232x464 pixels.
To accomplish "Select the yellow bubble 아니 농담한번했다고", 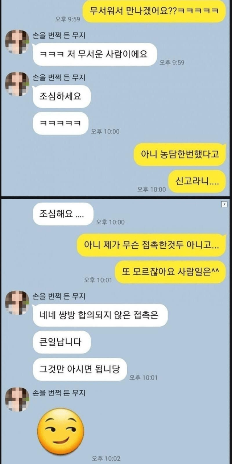I will click(180, 154).
